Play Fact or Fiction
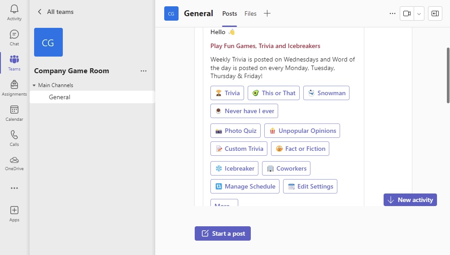Viewport: 450px width, 255px height. (x=300, y=149)
